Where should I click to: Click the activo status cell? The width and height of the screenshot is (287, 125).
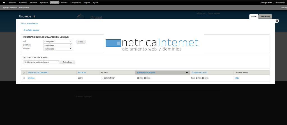pyautogui.click(x=80, y=78)
